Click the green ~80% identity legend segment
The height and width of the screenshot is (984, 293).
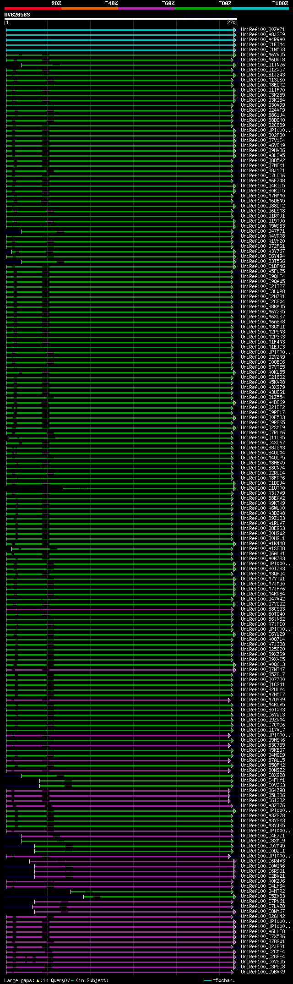pyautogui.click(x=203, y=8)
